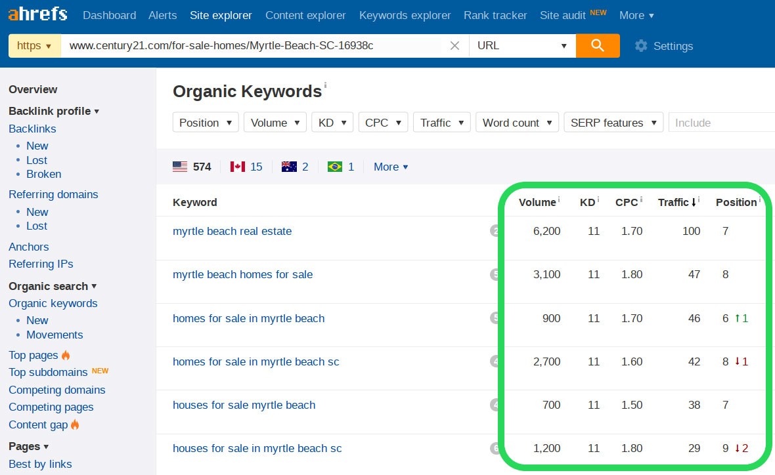775x475 pixels.
Task: Open the 'myrtle beach real estate' keyword
Action: click(232, 231)
